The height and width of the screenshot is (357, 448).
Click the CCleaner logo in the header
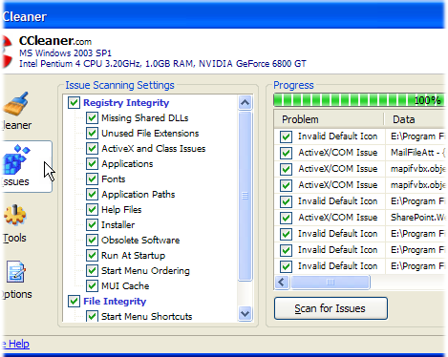tap(7, 52)
